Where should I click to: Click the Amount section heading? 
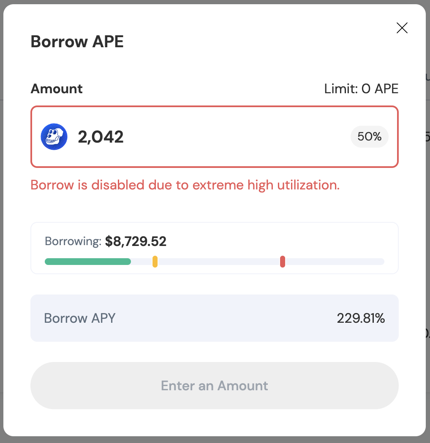[x=56, y=89]
